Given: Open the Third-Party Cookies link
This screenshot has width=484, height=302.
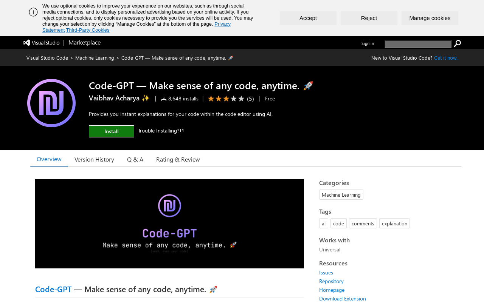Looking at the screenshot, I should 88,30.
